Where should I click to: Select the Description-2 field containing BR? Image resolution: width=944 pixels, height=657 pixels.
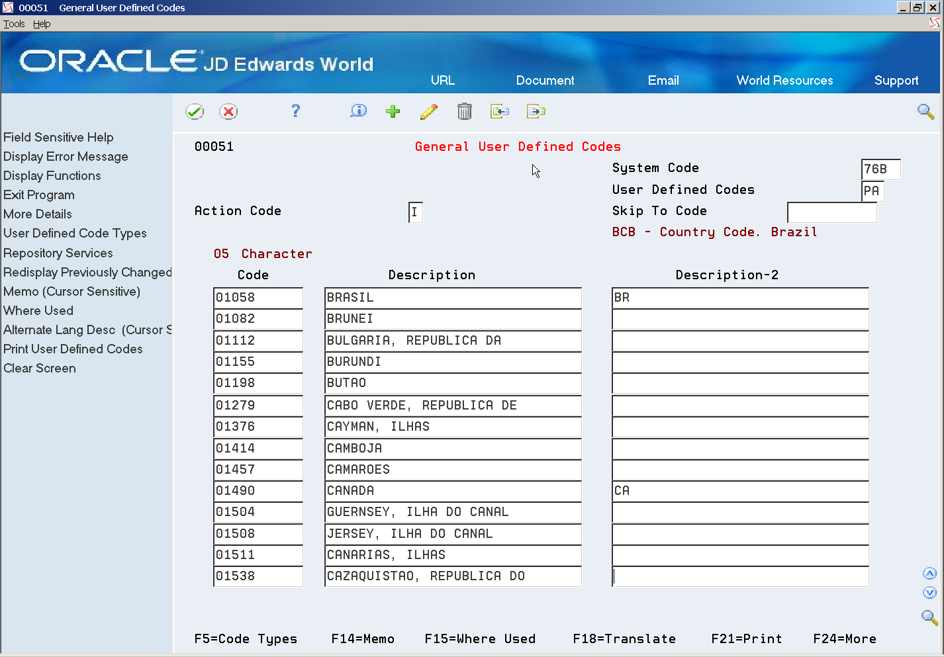tap(740, 298)
